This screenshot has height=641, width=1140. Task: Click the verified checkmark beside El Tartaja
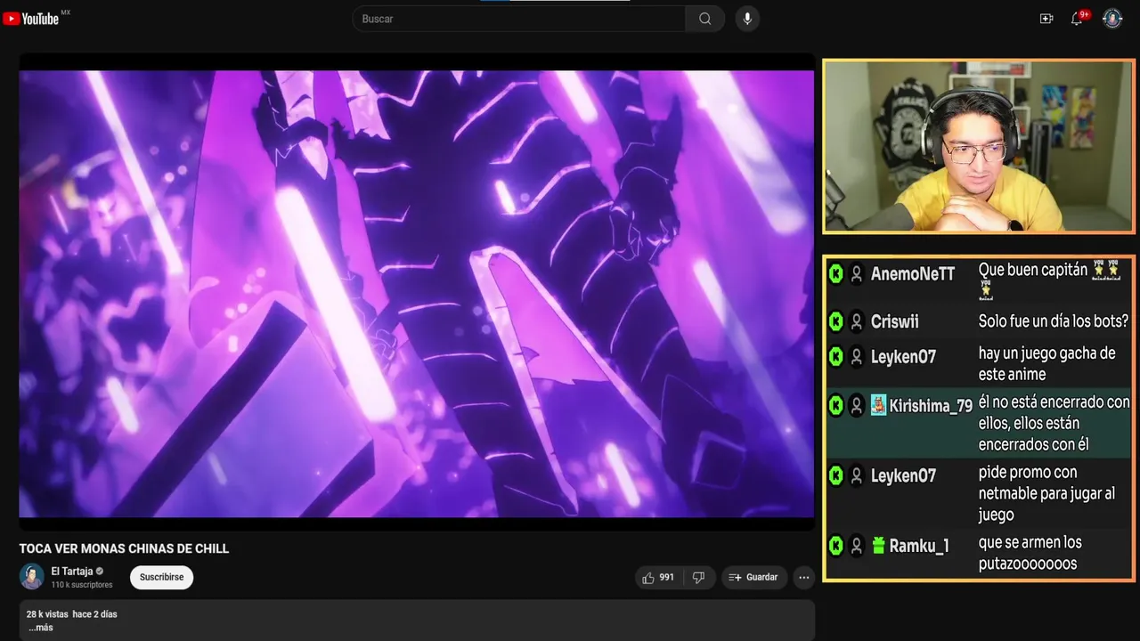[100, 572]
